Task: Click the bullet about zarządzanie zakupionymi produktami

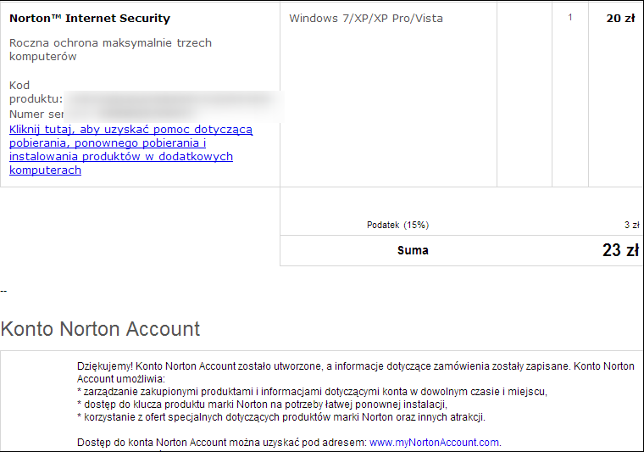Action: click(x=312, y=392)
